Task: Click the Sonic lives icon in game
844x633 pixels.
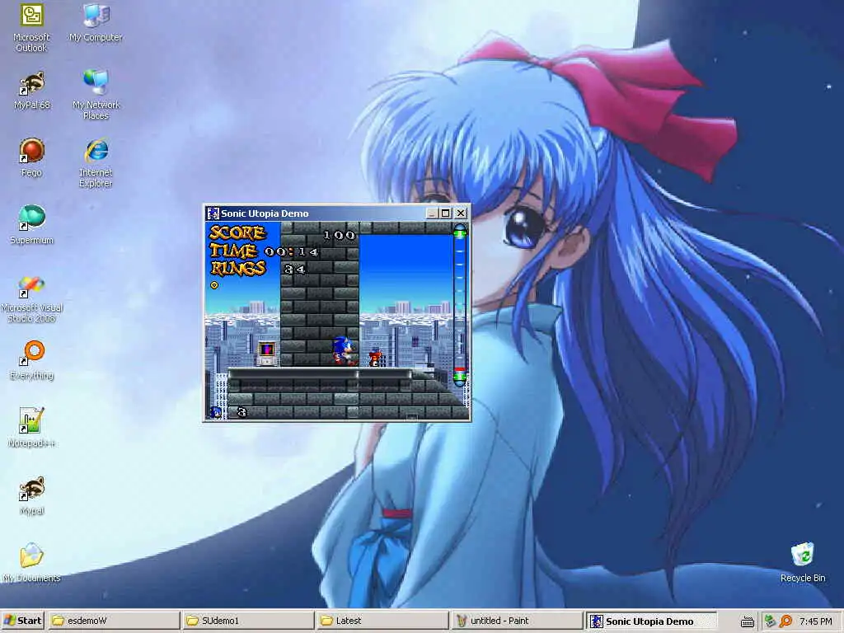Action: (215, 412)
